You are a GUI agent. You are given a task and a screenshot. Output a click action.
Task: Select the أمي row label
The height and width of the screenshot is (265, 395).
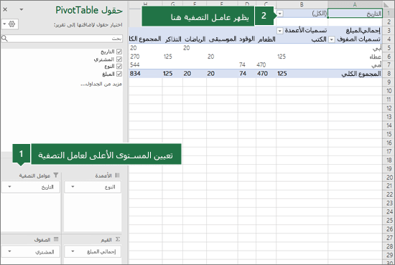pos(355,65)
